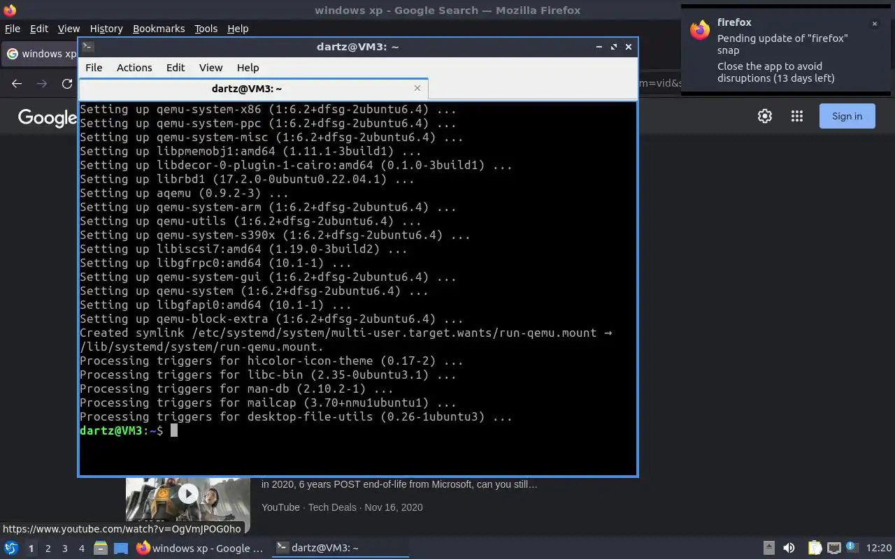Click the removable media tray icon
Image resolution: width=895 pixels, height=559 pixels.
coord(768,548)
